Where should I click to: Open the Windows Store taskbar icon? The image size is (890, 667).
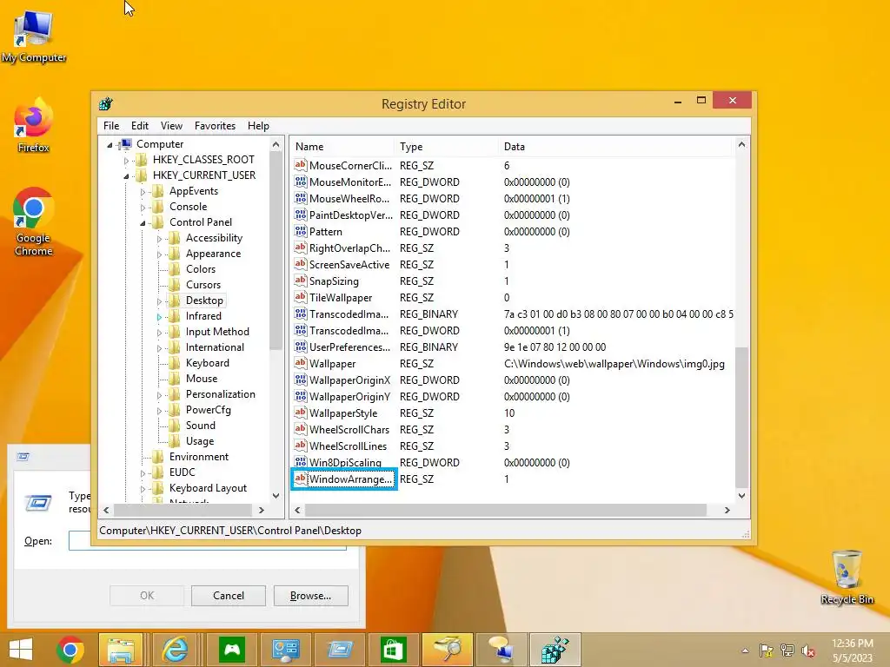(394, 650)
